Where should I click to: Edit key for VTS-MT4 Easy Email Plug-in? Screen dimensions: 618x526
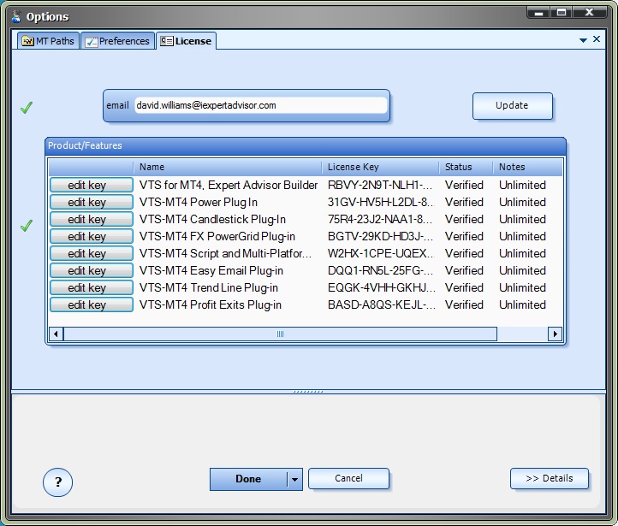[92, 270]
